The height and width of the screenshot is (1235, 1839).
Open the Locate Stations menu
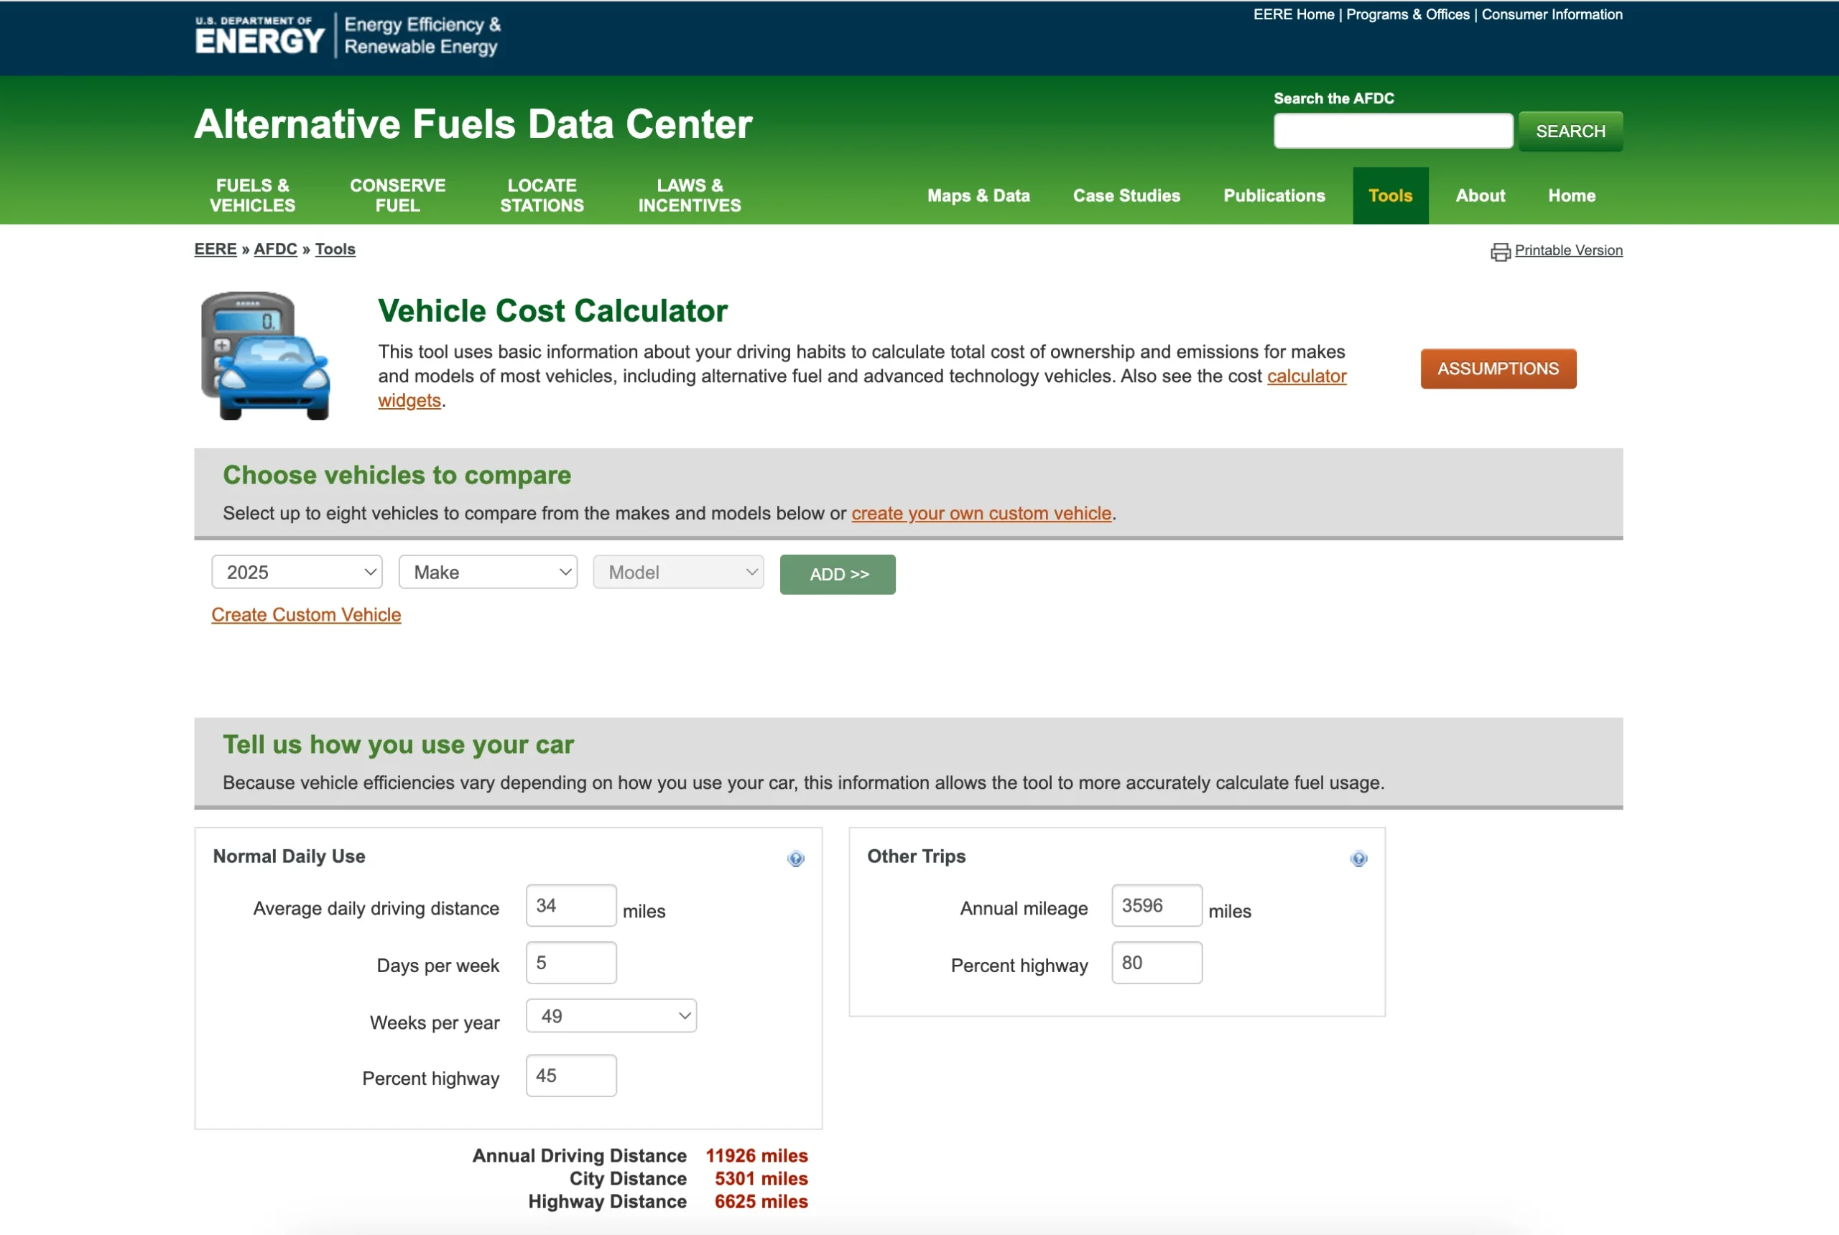(542, 195)
